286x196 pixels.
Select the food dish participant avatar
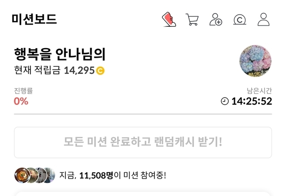click(x=22, y=175)
